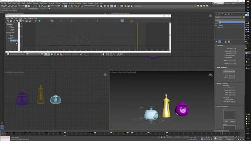Viewport: 251px width, 141px height.
Task: Click Zoom magnifier in Curve Editor bottom bar
Action: pos(118,54)
